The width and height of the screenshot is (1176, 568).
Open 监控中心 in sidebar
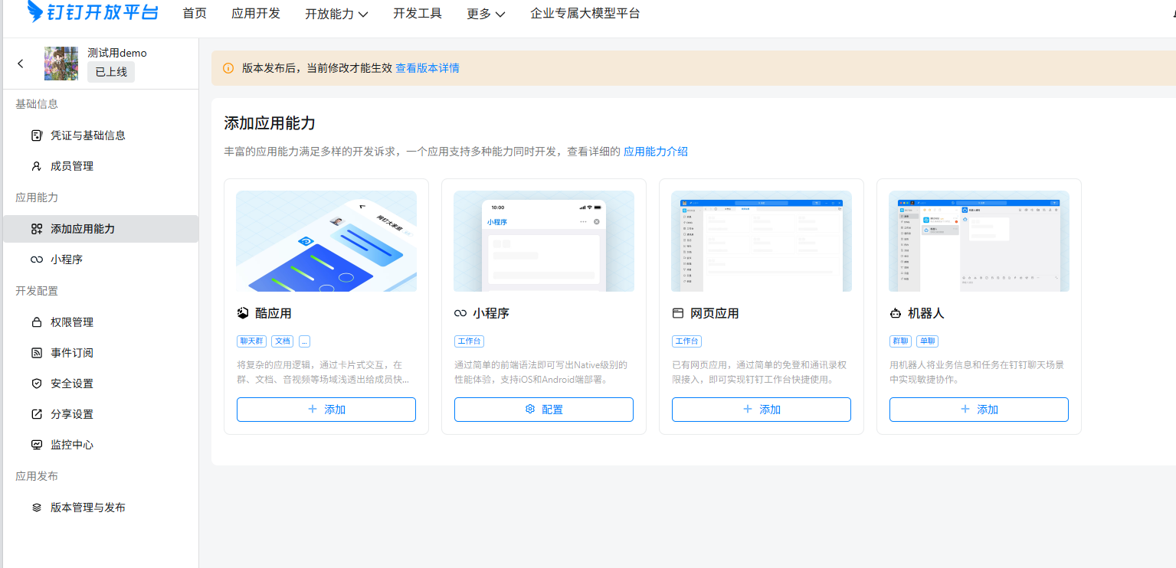tap(100, 445)
